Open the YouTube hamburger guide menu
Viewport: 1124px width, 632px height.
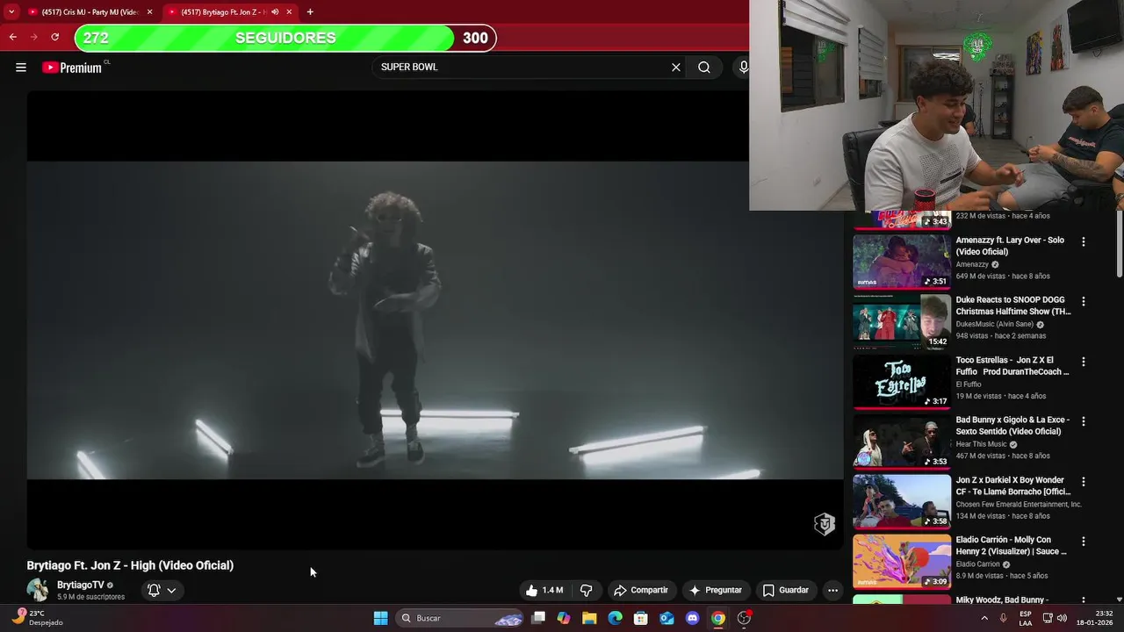click(21, 68)
